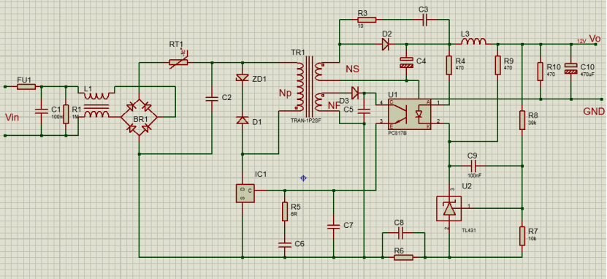Click the 12V terminal label
The height and width of the screenshot is (279, 607).
tap(582, 41)
